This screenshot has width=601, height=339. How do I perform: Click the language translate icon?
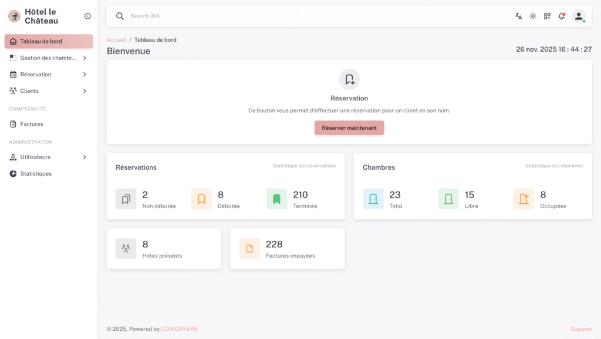pyautogui.click(x=518, y=16)
